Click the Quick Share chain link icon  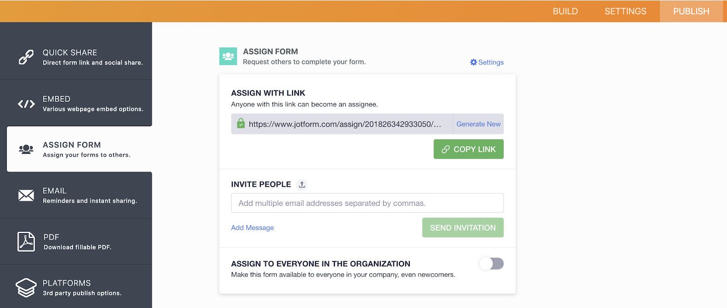pos(26,57)
